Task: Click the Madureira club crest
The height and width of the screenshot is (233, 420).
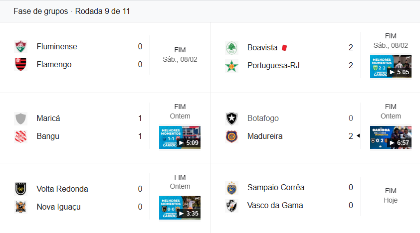Action: point(231,136)
